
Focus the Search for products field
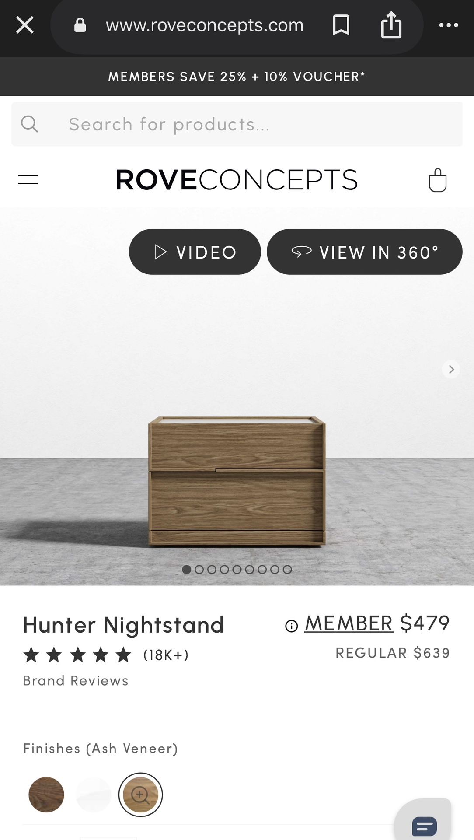point(237,124)
